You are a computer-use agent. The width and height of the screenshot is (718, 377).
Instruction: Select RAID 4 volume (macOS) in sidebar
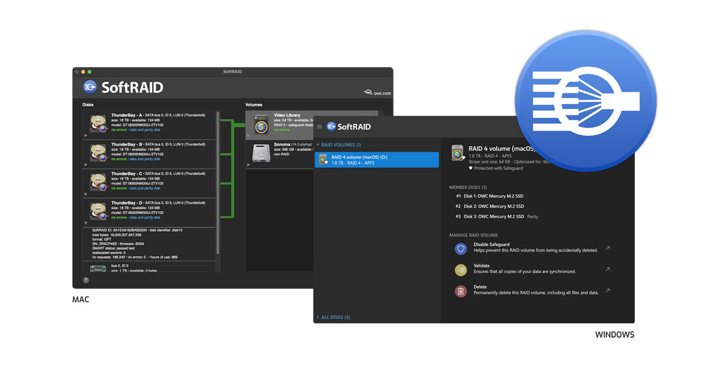click(x=377, y=160)
